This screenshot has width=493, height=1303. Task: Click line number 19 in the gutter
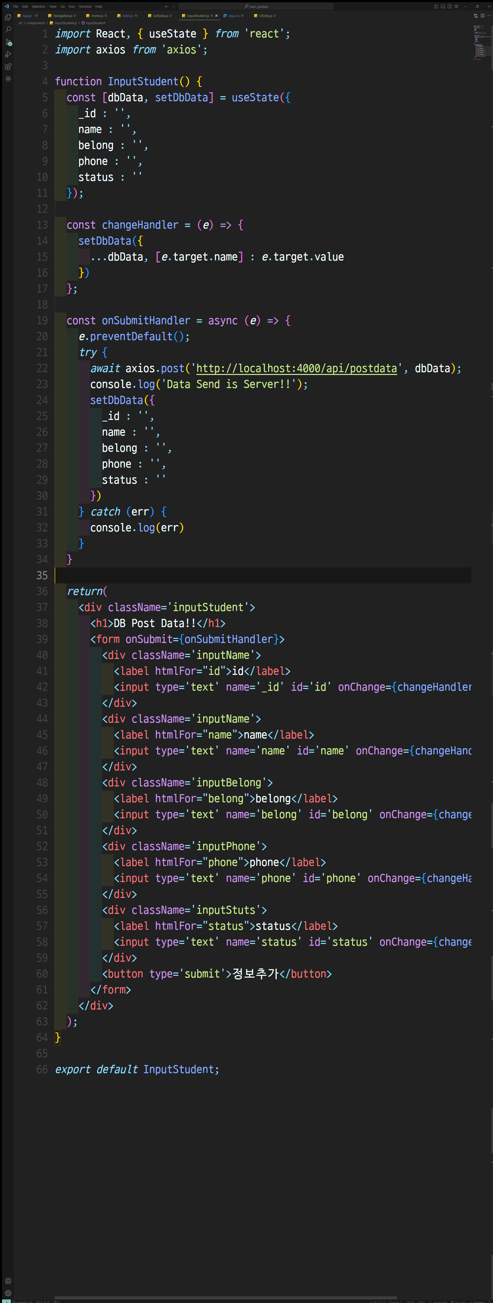(42, 321)
